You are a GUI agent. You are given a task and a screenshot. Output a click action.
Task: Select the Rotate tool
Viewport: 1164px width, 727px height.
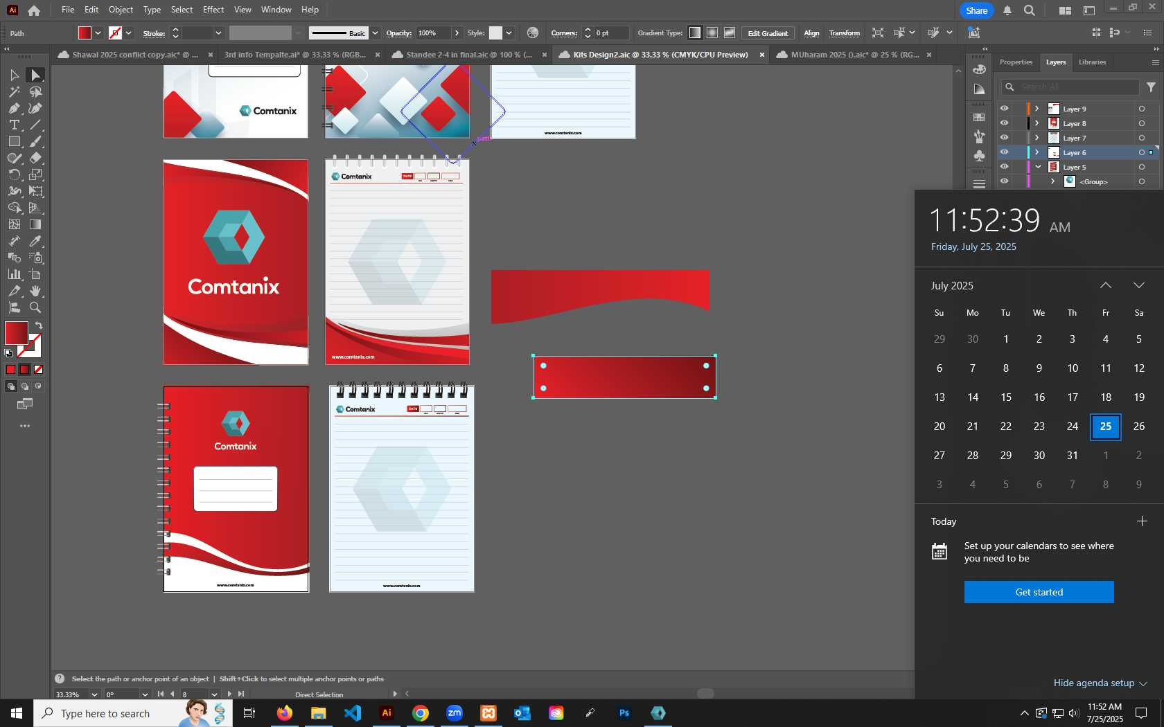click(14, 174)
